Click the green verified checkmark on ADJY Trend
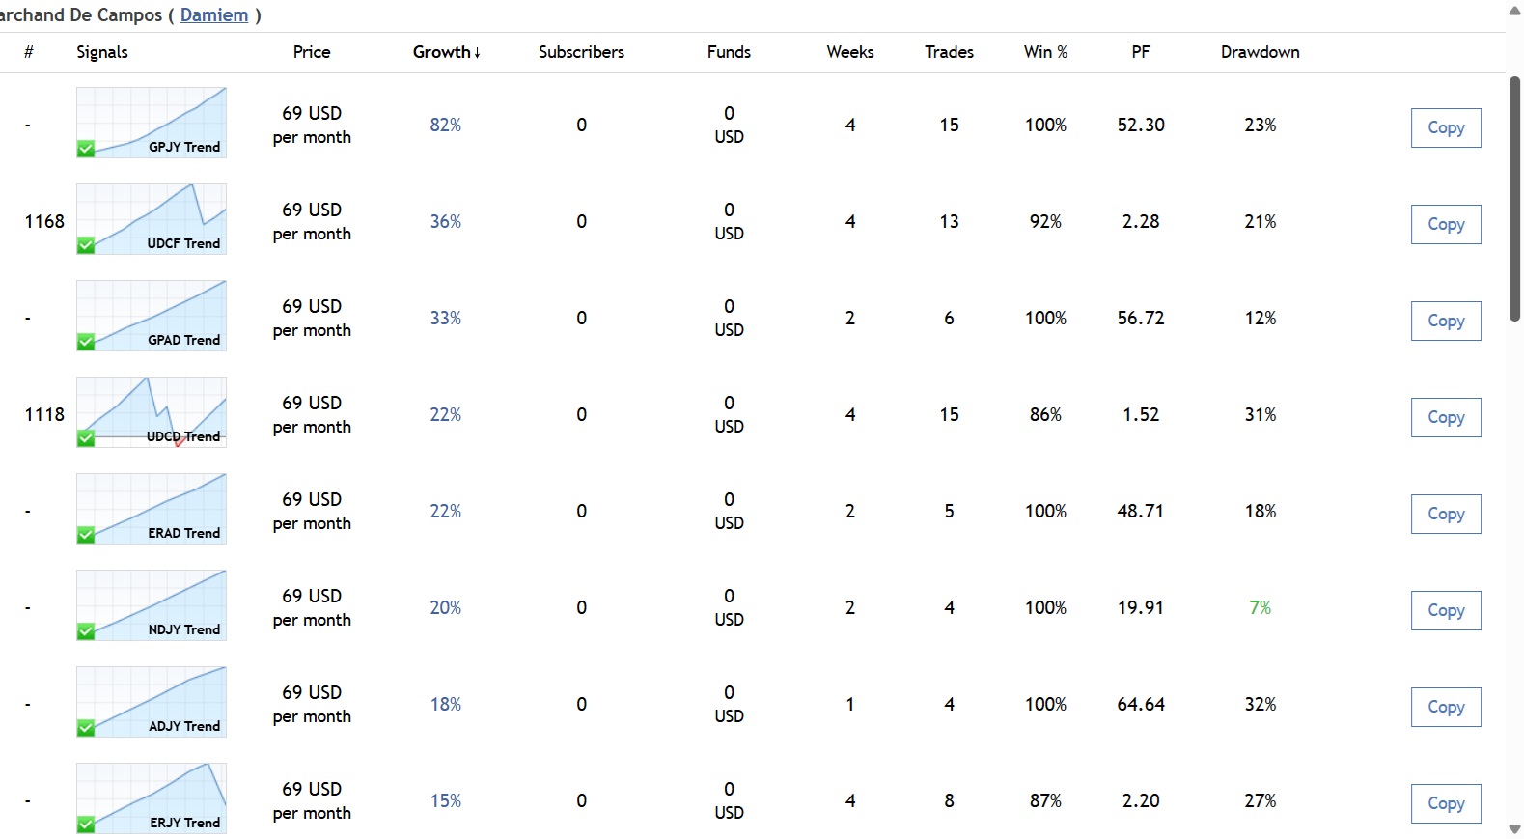Image resolution: width=1524 pixels, height=839 pixels. pos(86,728)
